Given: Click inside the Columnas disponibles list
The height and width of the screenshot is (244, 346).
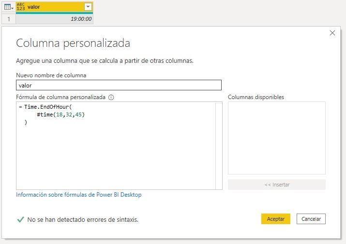Looking at the screenshot, I should [x=276, y=138].
